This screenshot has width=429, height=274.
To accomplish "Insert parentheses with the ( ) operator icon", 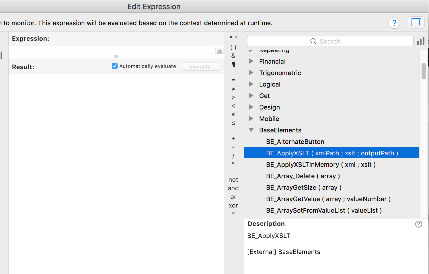I will [233, 47].
